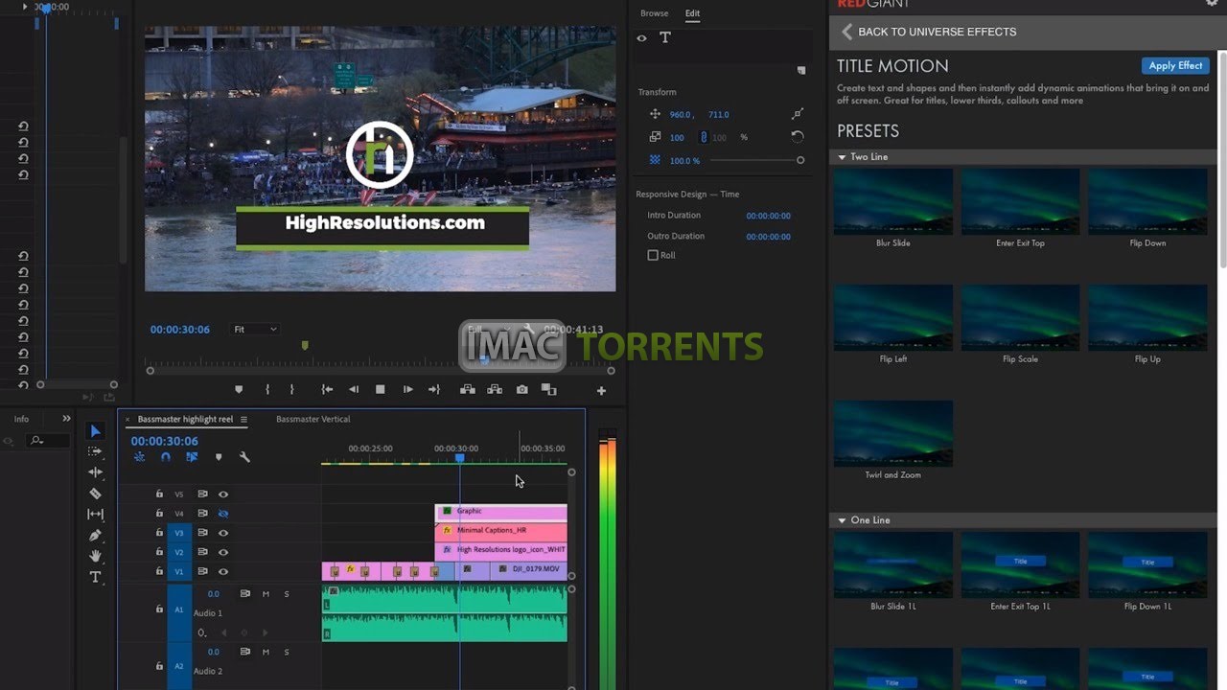Open the Info panel tab
1227x690 pixels.
click(21, 419)
